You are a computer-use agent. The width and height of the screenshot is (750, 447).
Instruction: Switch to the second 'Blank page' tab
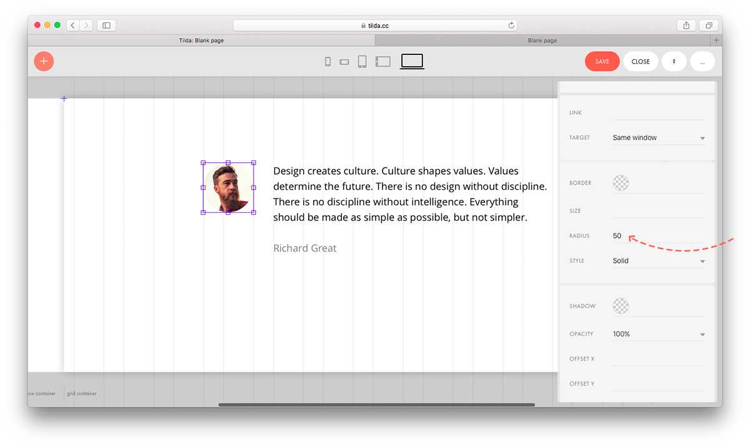(542, 41)
